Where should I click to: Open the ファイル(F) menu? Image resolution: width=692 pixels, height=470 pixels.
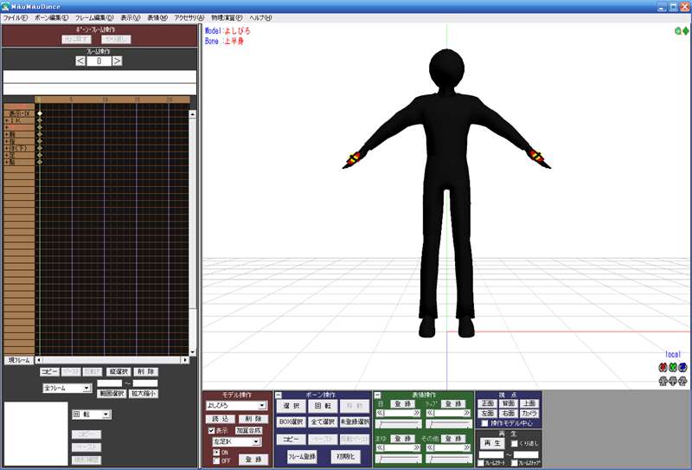(x=16, y=17)
